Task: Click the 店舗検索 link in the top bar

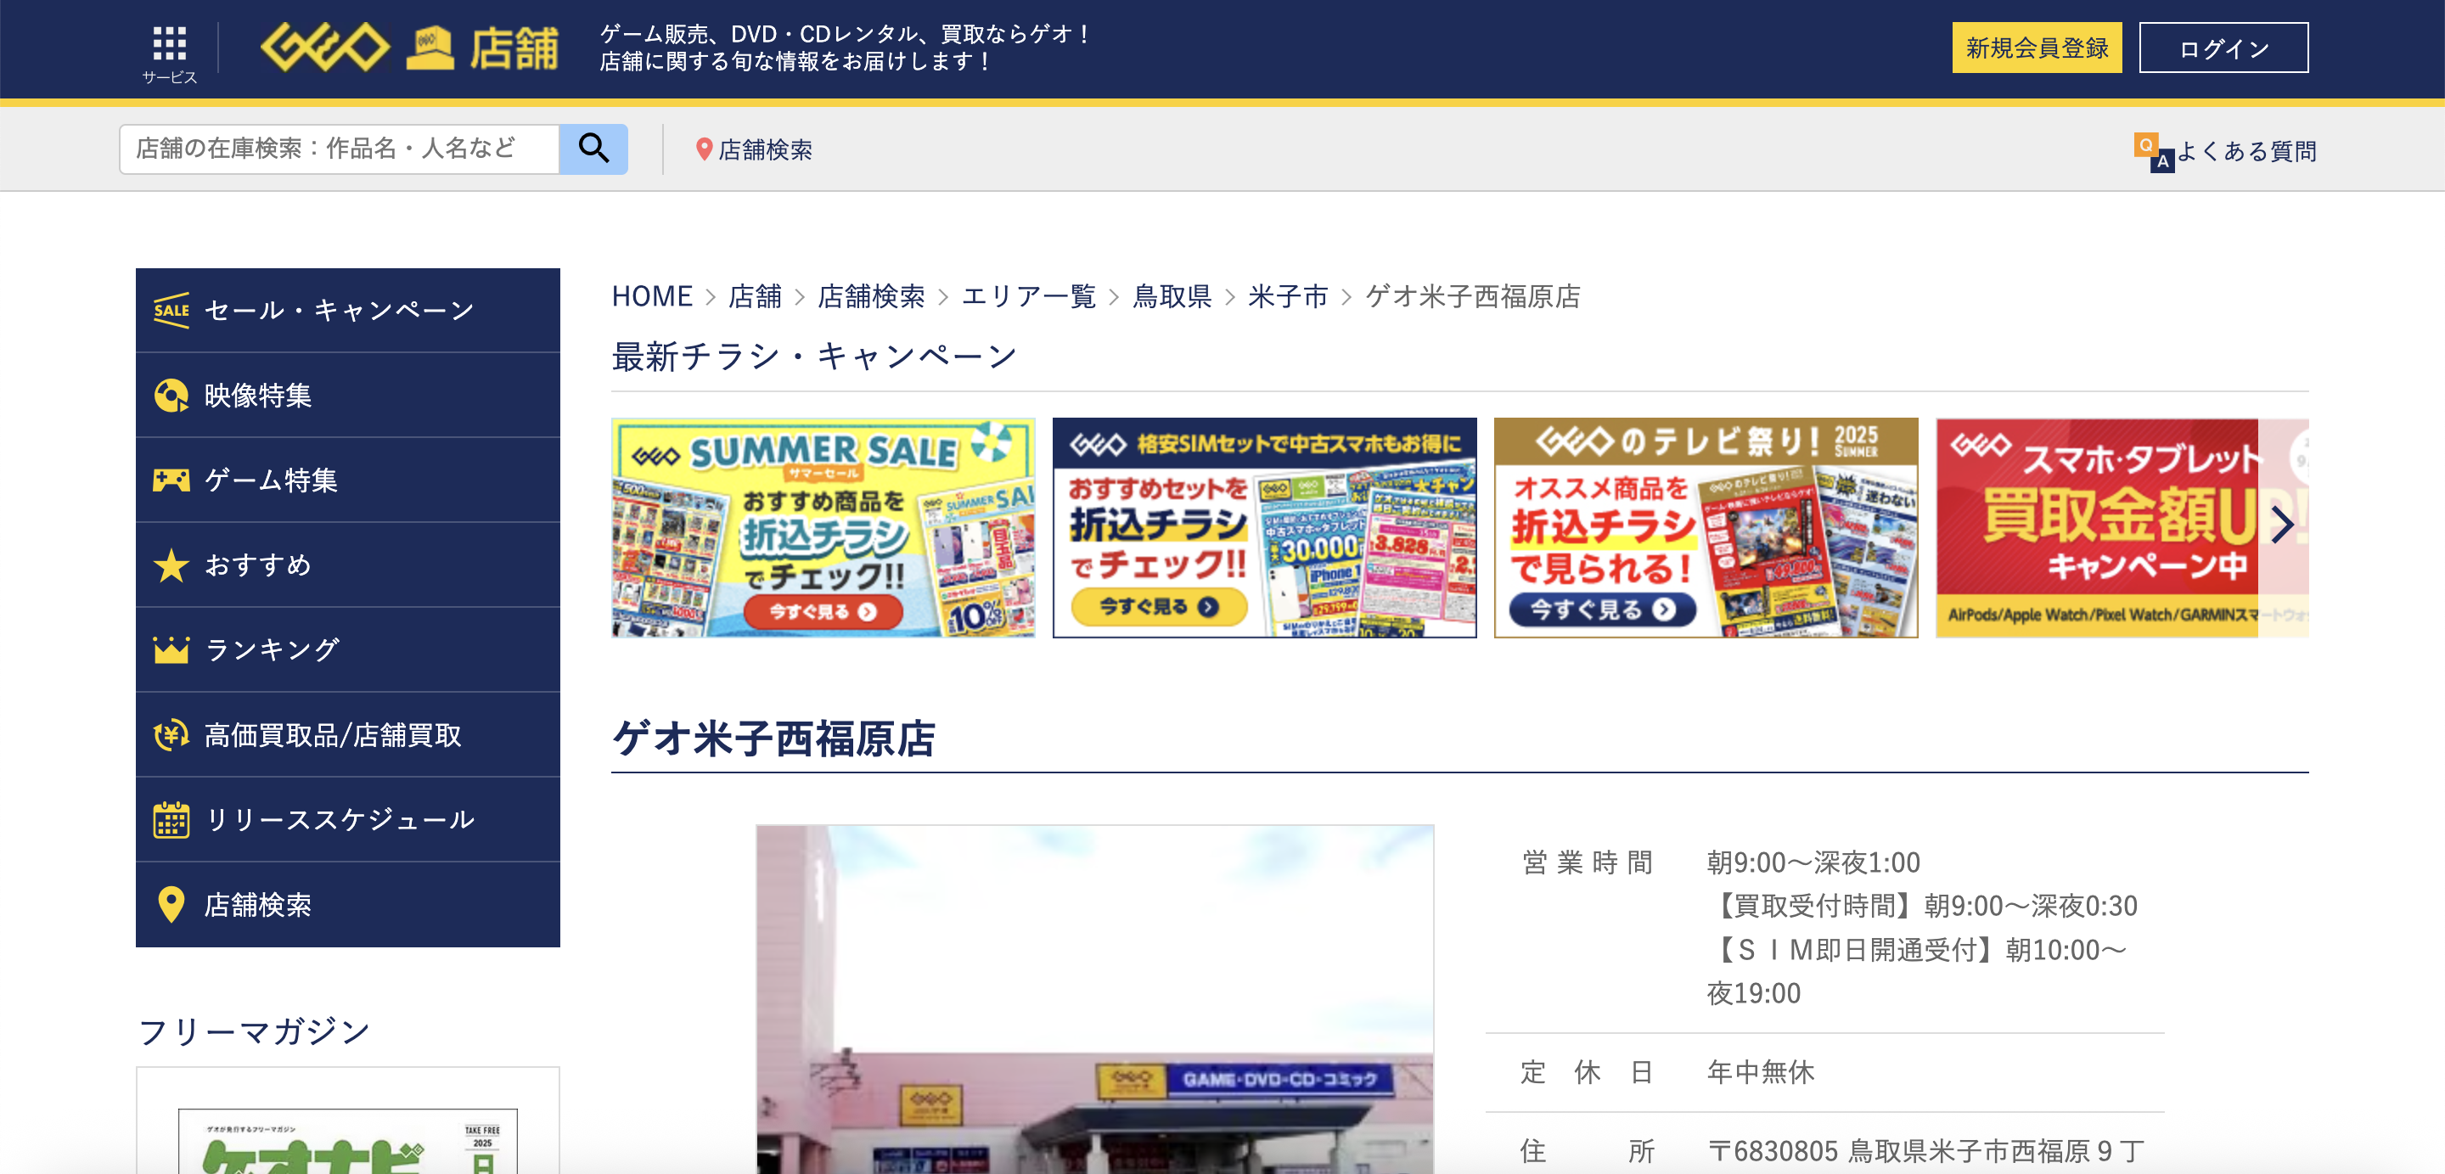Action: click(x=765, y=150)
